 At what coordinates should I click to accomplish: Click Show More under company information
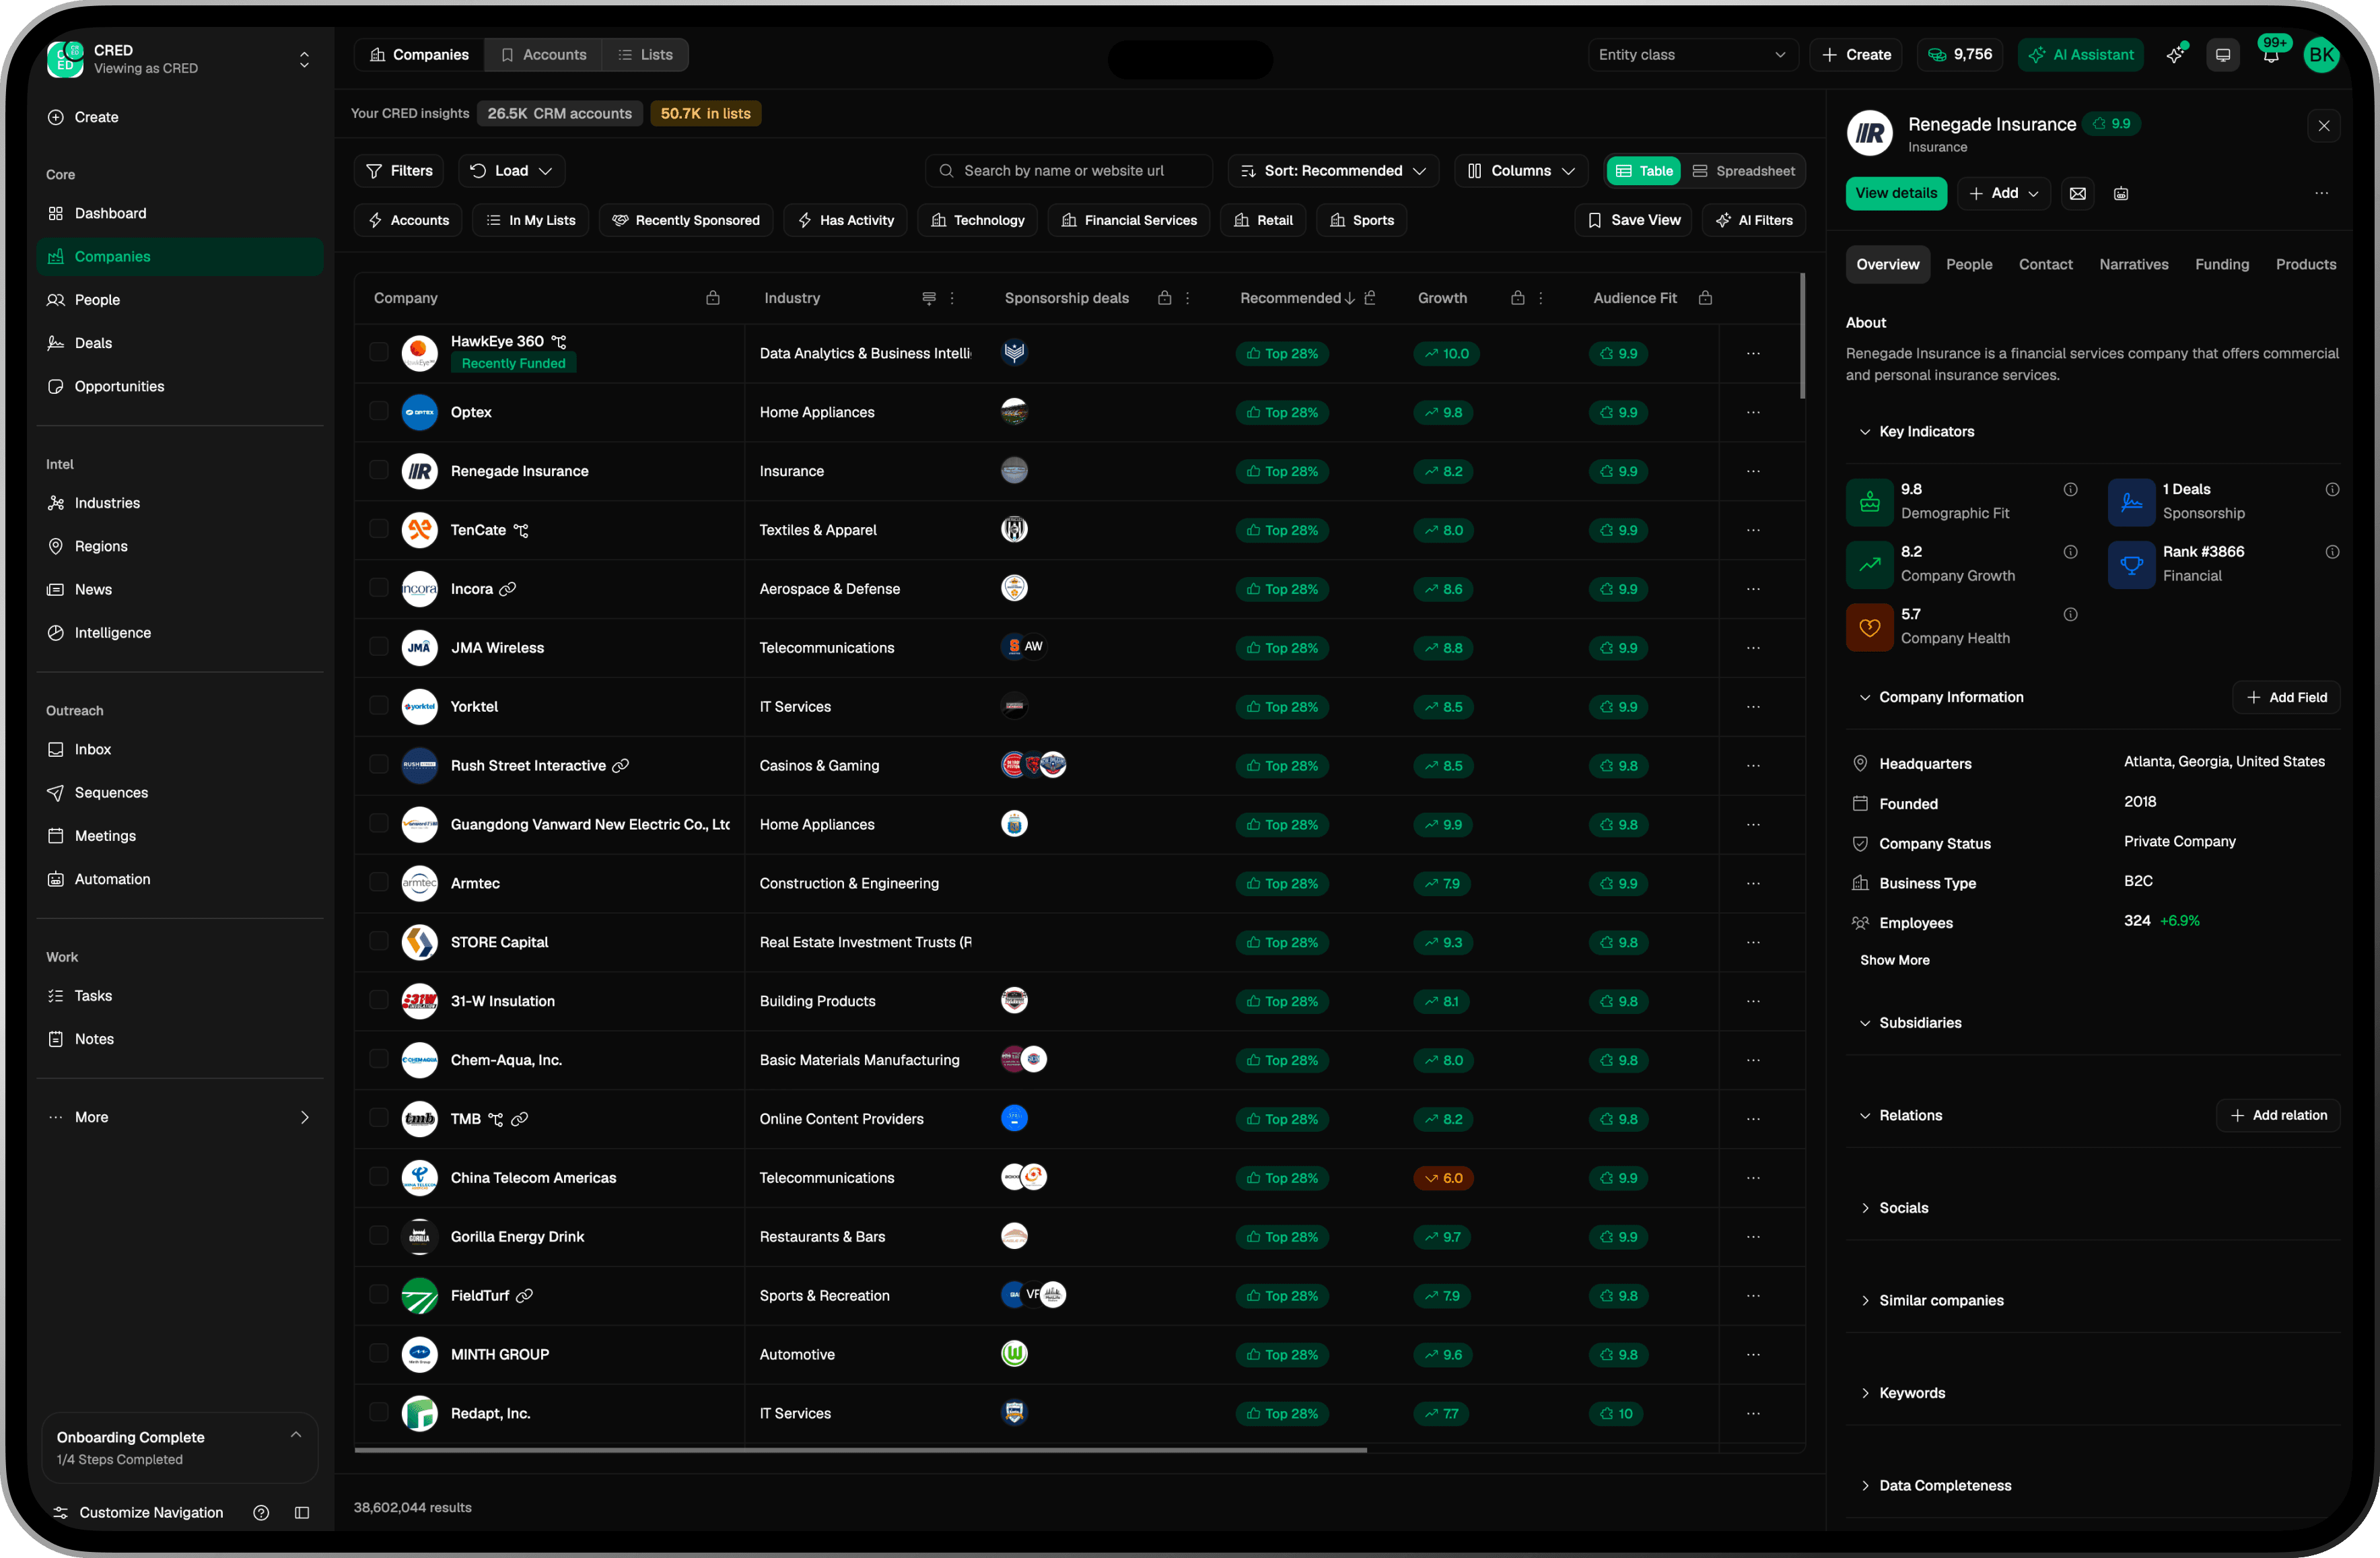(1895, 961)
